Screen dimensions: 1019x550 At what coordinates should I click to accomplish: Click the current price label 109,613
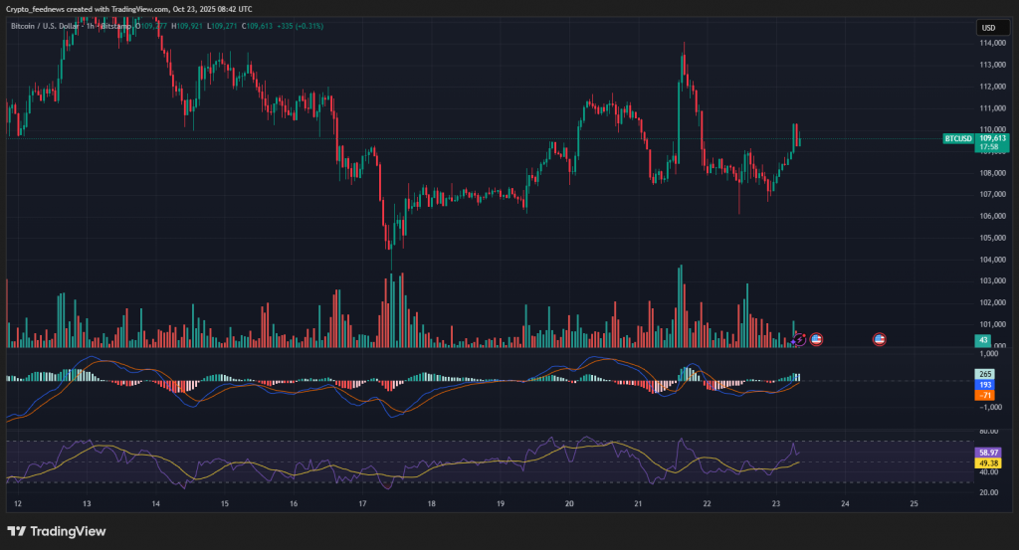[x=992, y=138]
